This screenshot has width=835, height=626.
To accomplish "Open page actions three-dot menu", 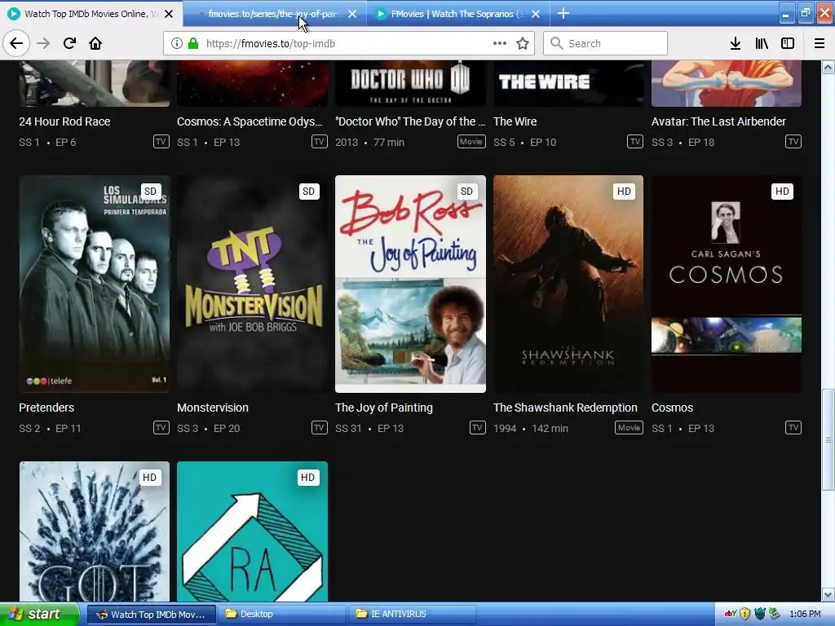I will tap(500, 43).
